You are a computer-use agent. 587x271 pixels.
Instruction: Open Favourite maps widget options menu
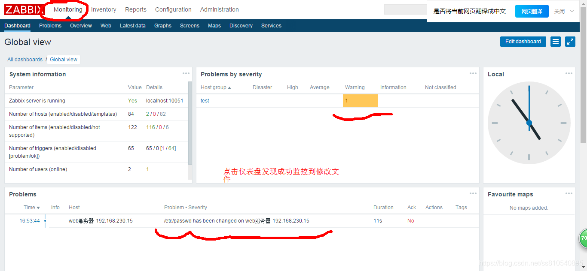click(x=569, y=193)
